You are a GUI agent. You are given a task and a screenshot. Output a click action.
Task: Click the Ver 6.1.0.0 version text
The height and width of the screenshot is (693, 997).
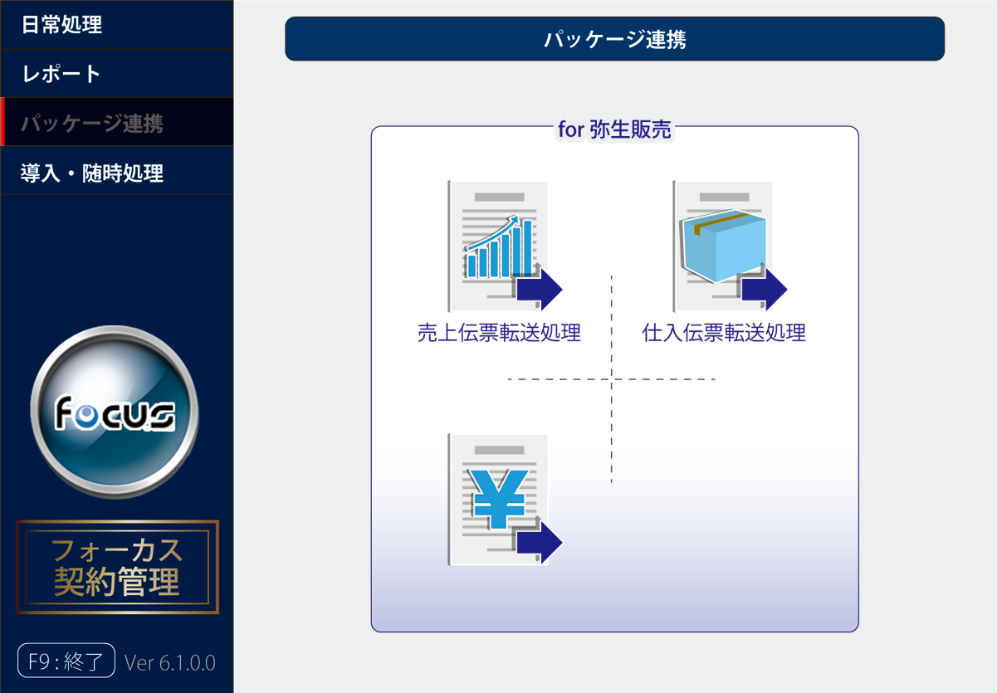(x=170, y=662)
